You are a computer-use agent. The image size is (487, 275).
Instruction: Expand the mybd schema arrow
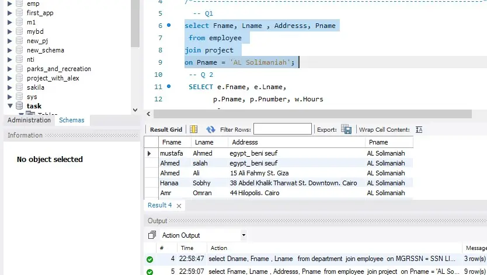tap(10, 31)
